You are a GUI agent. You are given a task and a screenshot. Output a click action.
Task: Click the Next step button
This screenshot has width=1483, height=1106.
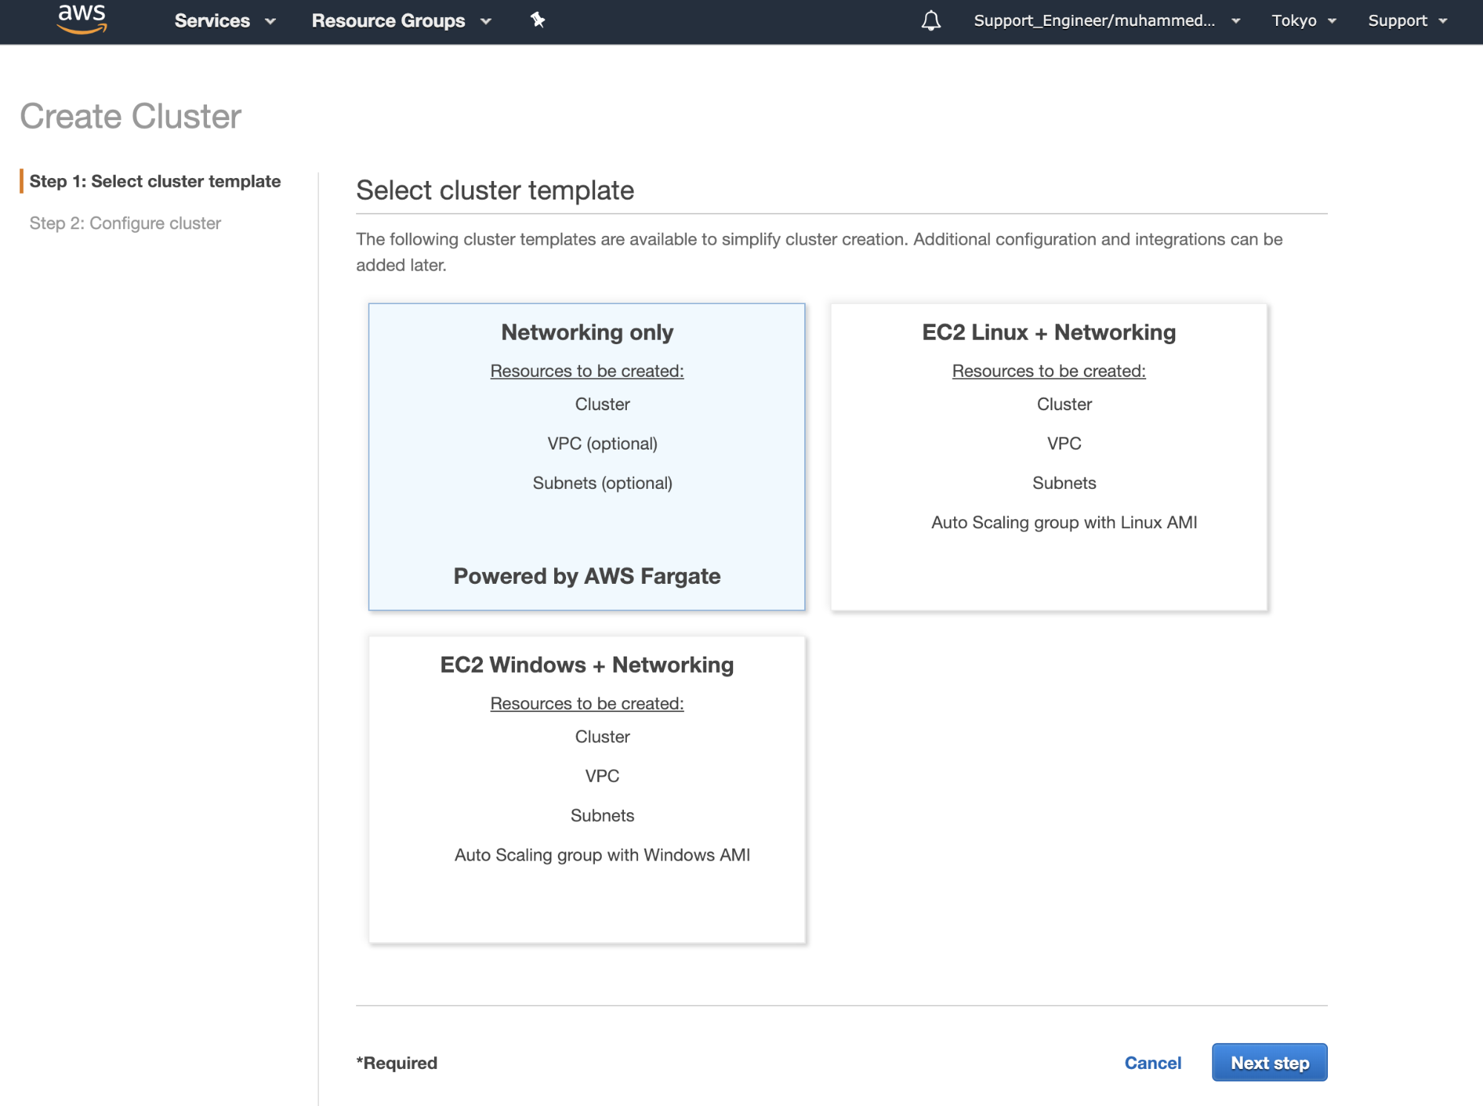click(1269, 1063)
